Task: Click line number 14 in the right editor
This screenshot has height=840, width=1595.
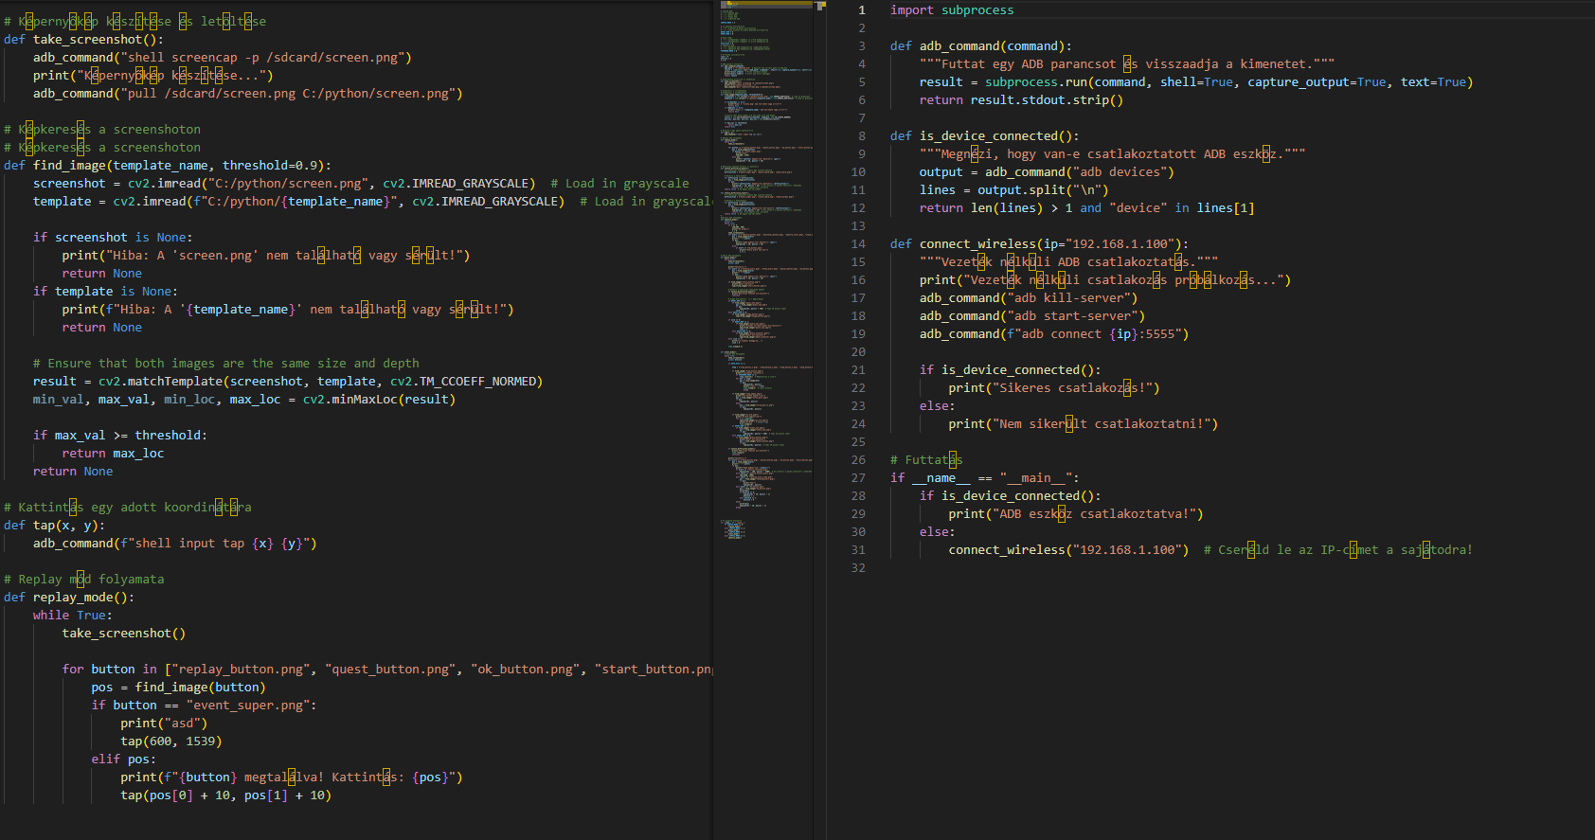Action: click(x=858, y=244)
